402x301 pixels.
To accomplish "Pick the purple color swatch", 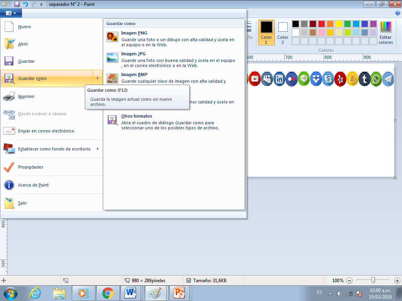I will (x=373, y=24).
